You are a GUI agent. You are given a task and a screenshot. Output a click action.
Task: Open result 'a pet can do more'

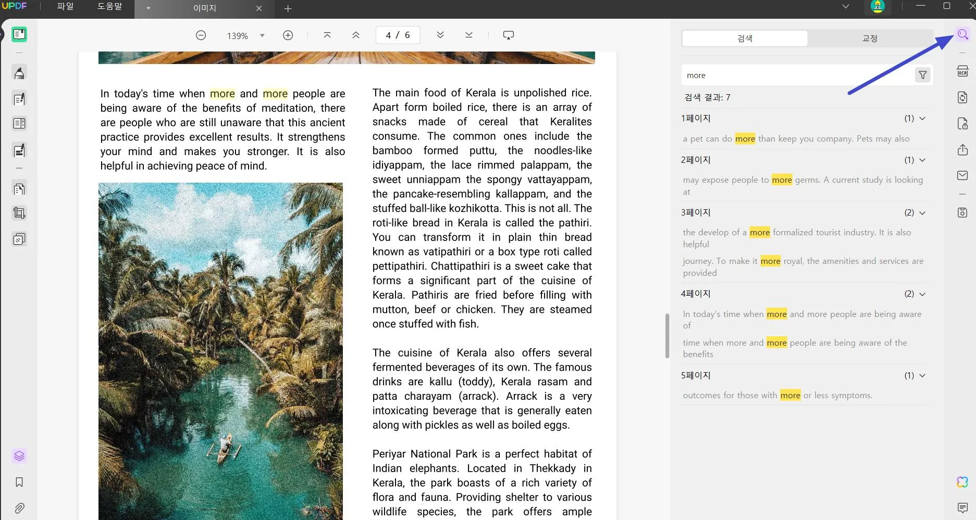(x=796, y=139)
